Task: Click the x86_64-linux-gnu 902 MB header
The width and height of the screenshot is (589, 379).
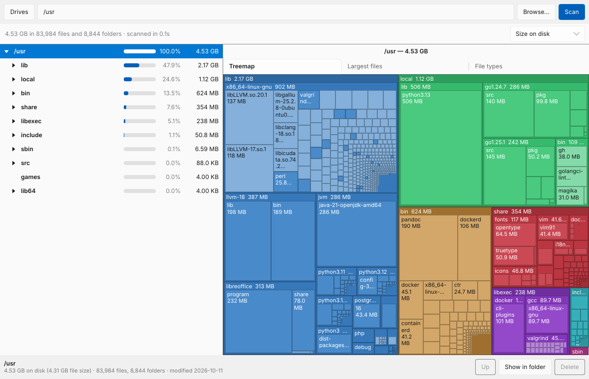Action: 310,87
